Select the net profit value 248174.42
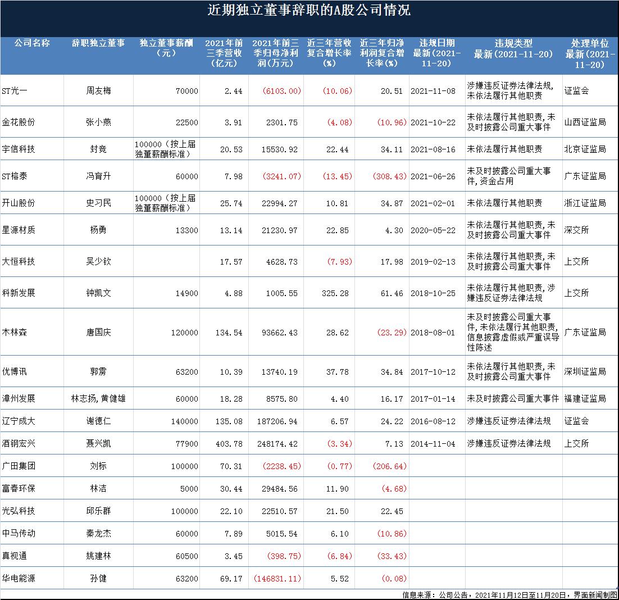 point(277,444)
